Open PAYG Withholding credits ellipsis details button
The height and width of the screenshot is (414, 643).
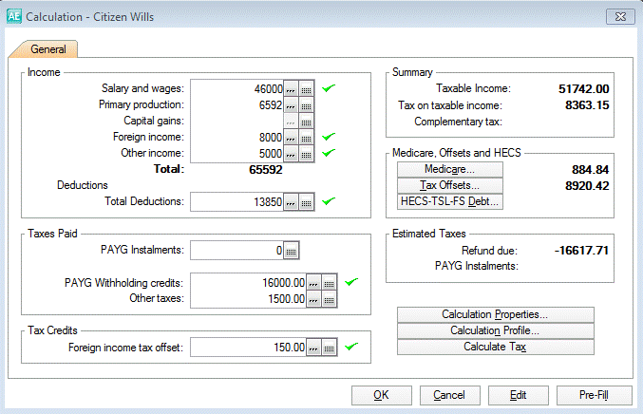point(313,283)
